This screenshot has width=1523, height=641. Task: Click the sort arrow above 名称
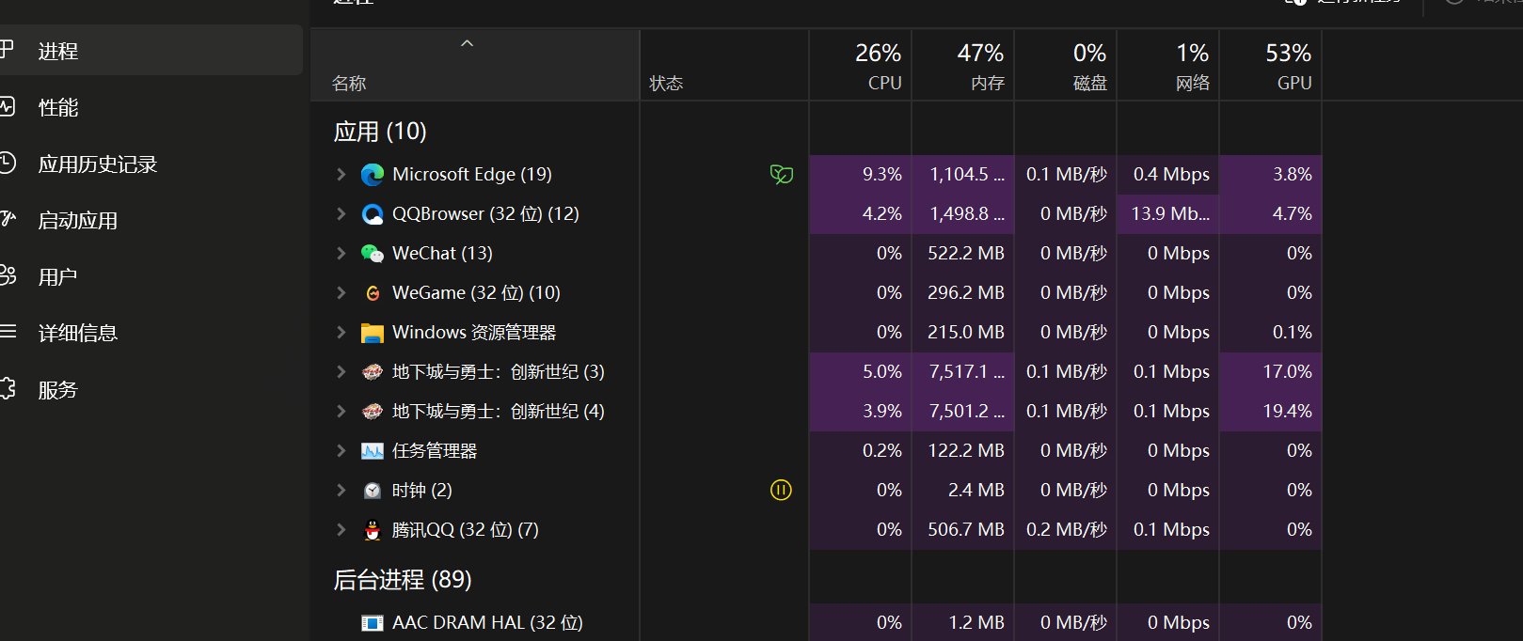point(467,44)
